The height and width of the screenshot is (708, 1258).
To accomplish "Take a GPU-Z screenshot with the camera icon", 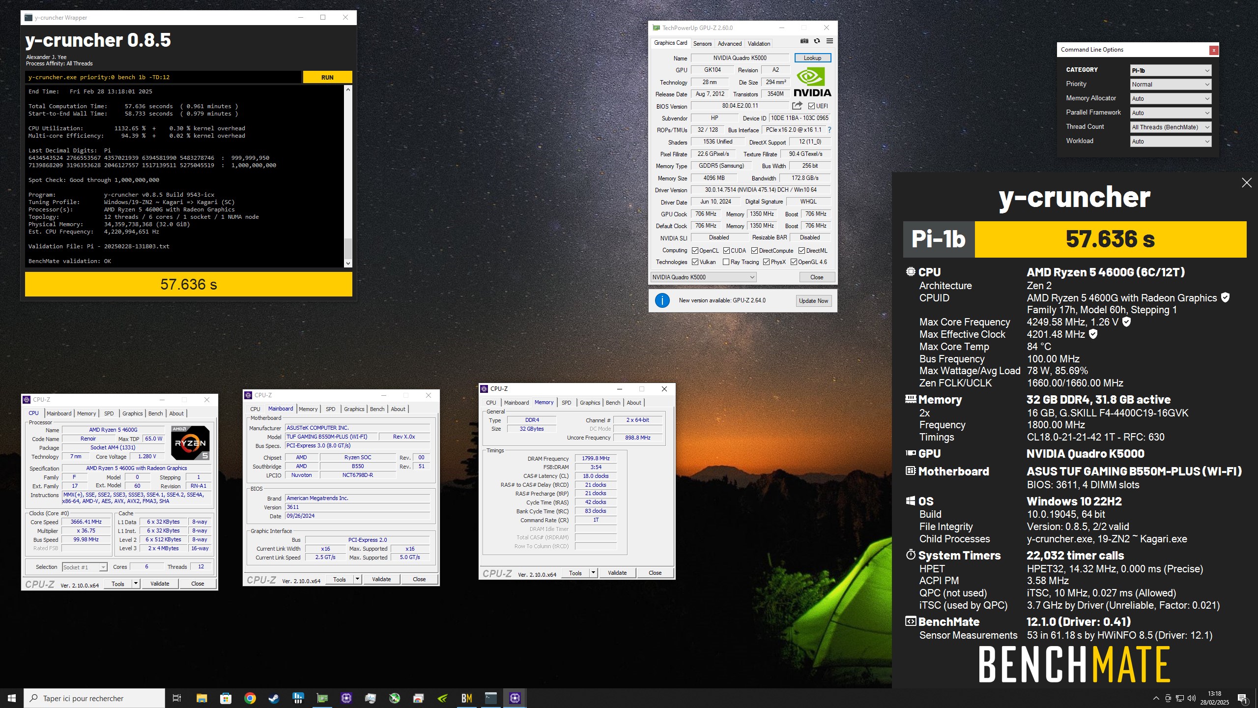I will [804, 41].
